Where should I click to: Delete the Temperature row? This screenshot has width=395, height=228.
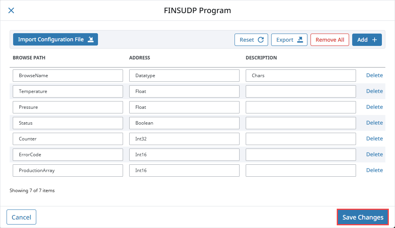click(x=374, y=91)
